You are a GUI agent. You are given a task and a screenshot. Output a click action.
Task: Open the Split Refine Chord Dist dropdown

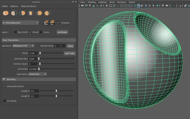37,74
